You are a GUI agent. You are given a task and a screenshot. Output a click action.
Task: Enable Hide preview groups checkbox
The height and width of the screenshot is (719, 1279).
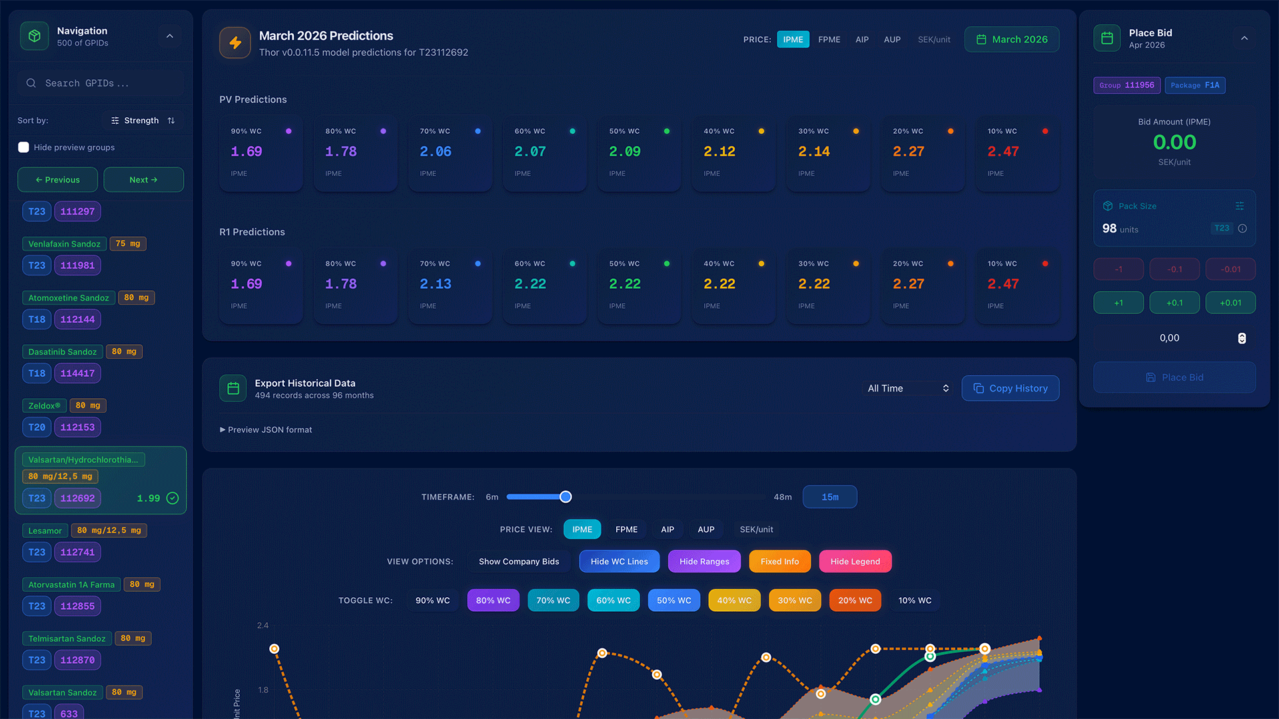(23, 147)
